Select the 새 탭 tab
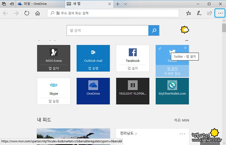This screenshot has height=145, width=226. pos(87,4)
